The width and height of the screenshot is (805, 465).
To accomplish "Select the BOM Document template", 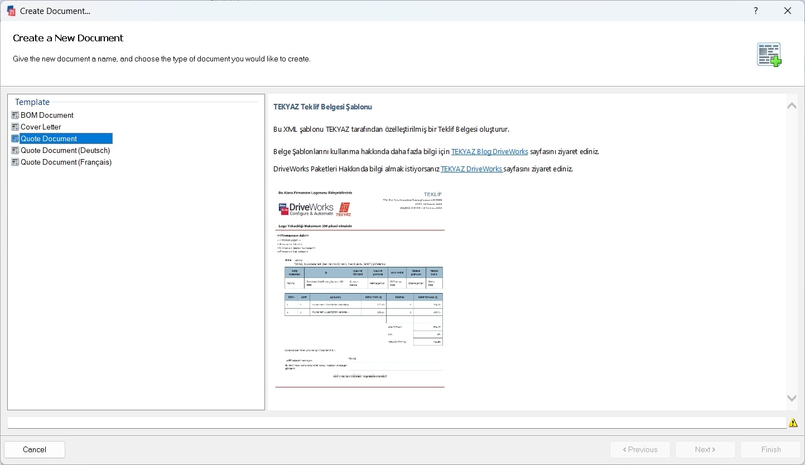I will coord(47,115).
